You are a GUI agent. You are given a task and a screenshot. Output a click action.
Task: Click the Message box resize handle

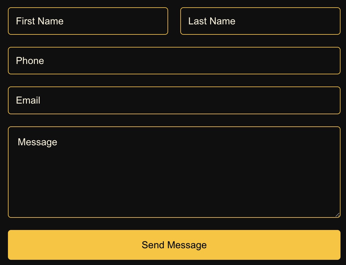point(337,215)
